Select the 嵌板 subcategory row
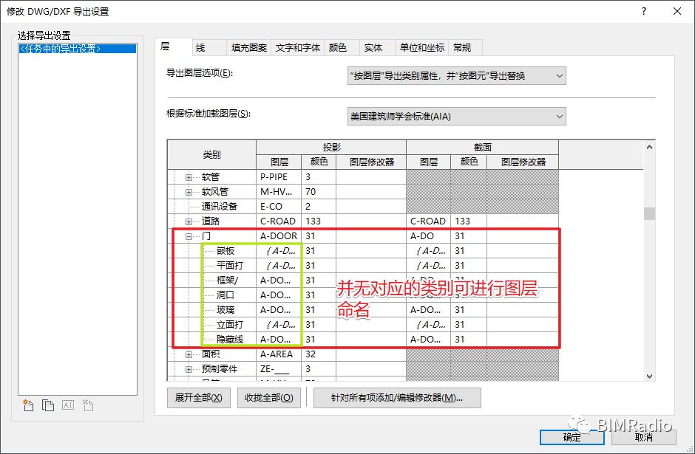Image resolution: width=695 pixels, height=454 pixels. coord(226,251)
